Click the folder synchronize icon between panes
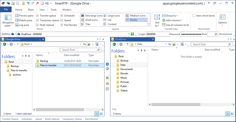Image resolution: width=236 pixels, height=122 pixels. [107, 78]
